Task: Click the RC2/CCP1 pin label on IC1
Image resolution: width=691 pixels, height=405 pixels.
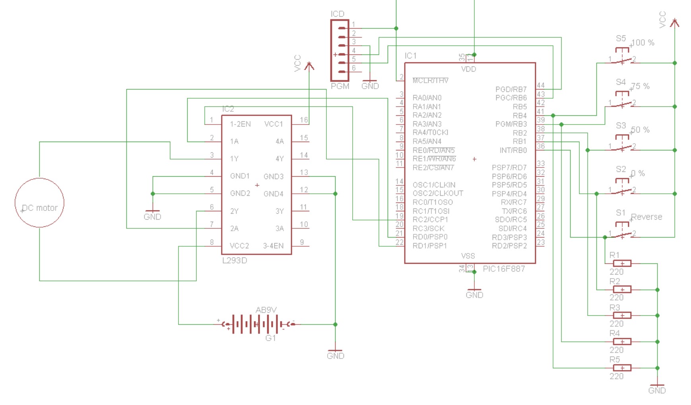Action: pos(430,220)
